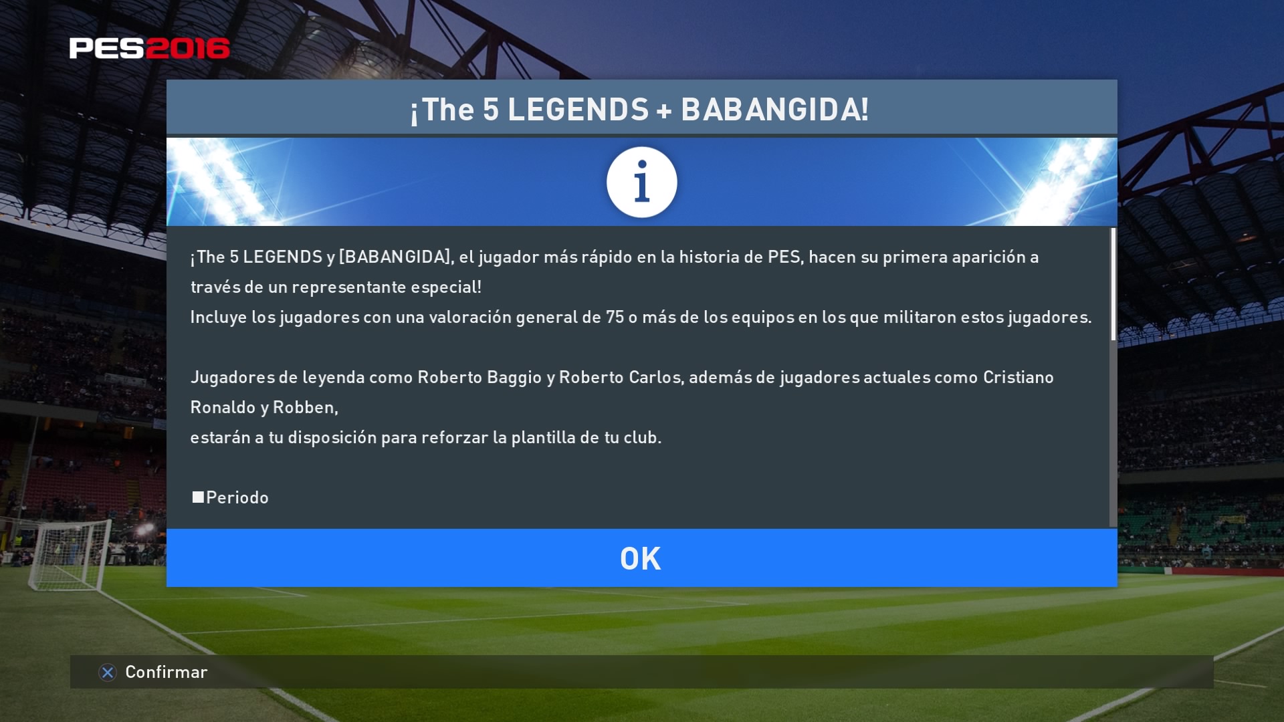Click the lower scrollbar track area
This screenshot has width=1284, height=722.
pyautogui.click(x=1113, y=433)
